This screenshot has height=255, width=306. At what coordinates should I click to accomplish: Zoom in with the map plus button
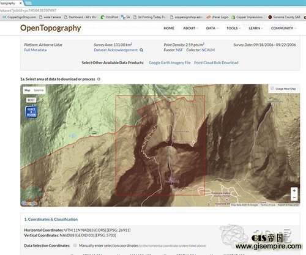click(294, 191)
